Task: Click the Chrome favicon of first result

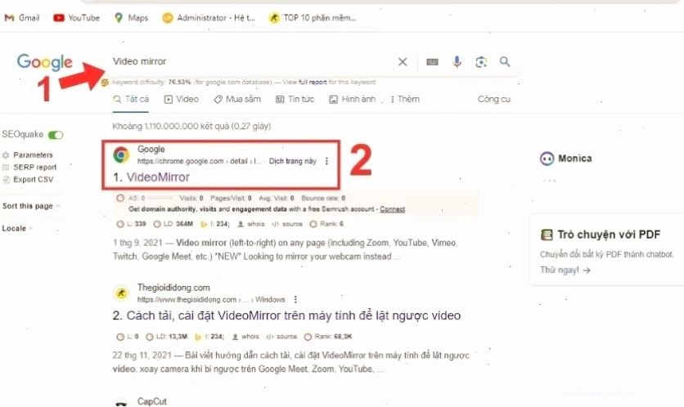Action: coord(121,154)
